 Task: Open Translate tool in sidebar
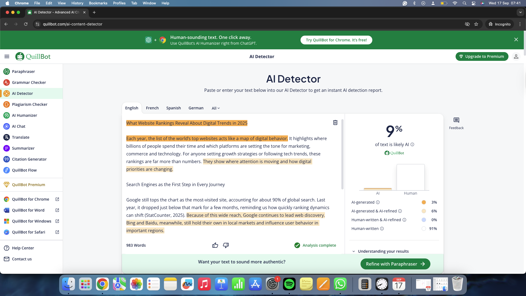(x=31, y=137)
